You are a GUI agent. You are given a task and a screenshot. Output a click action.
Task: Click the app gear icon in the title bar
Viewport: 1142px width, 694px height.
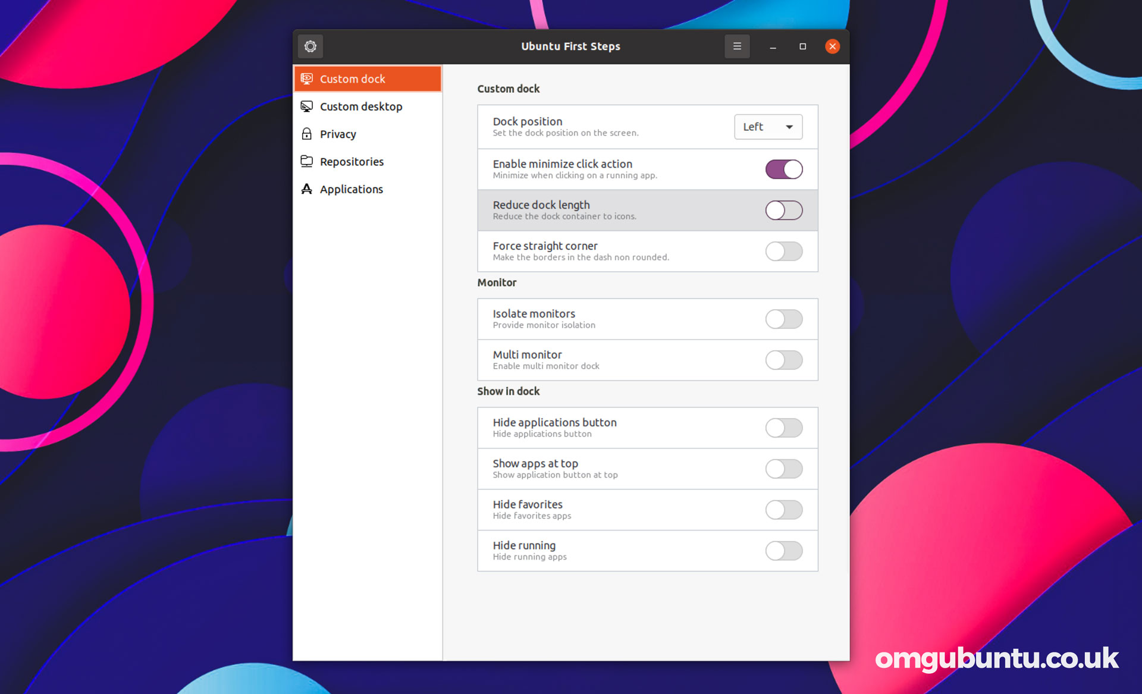310,46
